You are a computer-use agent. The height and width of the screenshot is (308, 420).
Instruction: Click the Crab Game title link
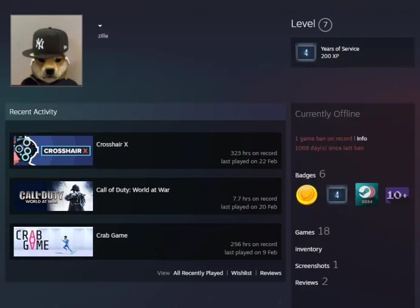(112, 235)
